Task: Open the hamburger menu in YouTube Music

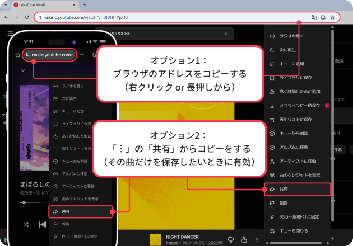Action: (x=10, y=34)
